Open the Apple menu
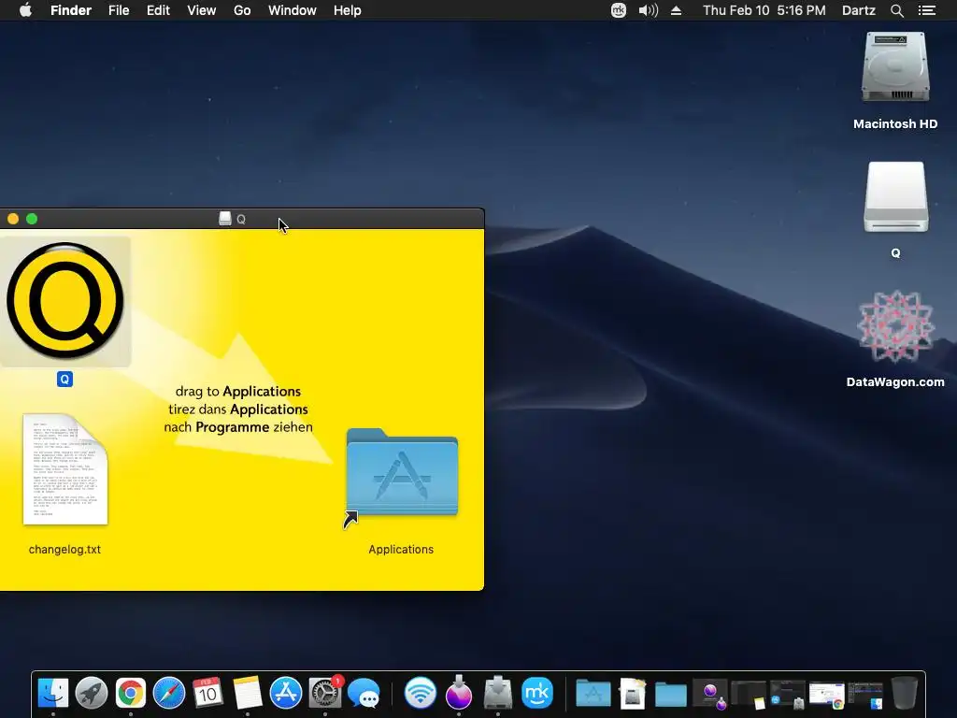 pyautogui.click(x=25, y=10)
